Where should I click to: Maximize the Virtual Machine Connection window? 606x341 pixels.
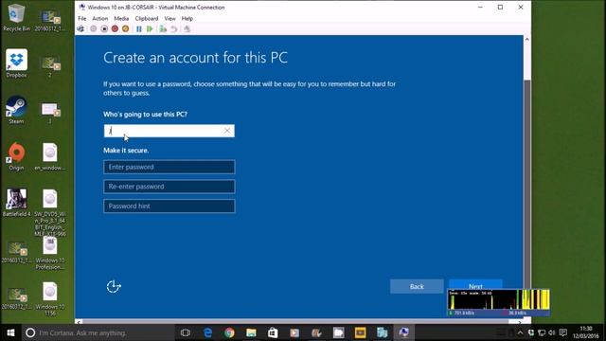[x=500, y=7]
